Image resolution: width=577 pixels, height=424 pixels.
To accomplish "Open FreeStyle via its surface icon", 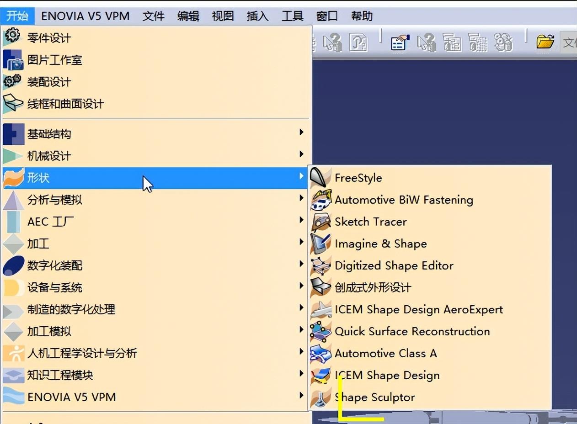I will 321,178.
